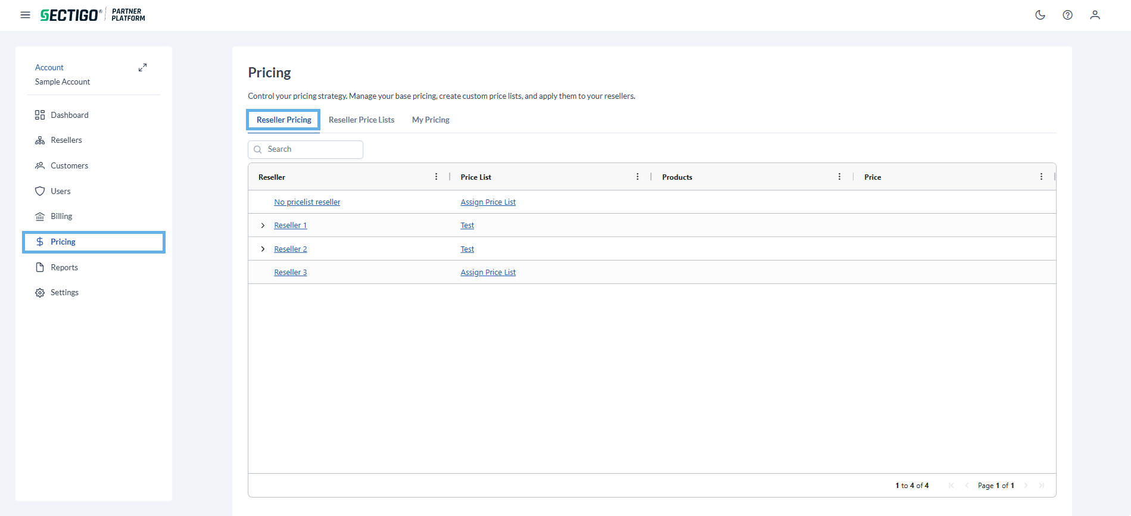Viewport: 1131px width, 516px height.
Task: Open the hamburger menu icon
Action: (25, 15)
